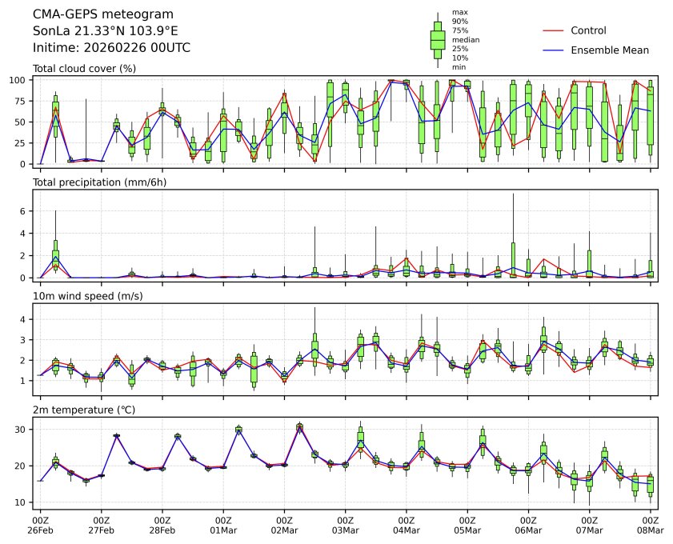673x544 pixels.
Task: Click the CMA-GEPS meteogram title
Action: pyautogui.click(x=91, y=14)
